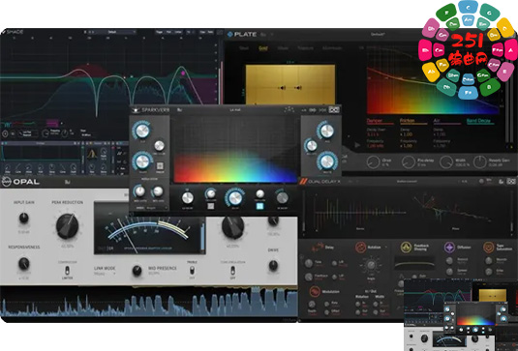The width and height of the screenshot is (518, 351).
Task: Open the Default preset menu in Shade
Action: (x=112, y=32)
